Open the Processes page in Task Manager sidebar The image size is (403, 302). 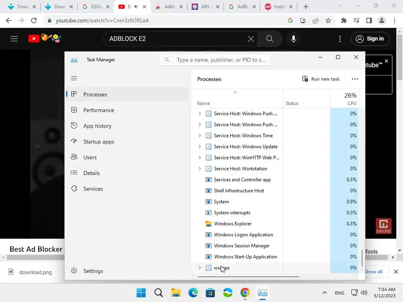[x=128, y=94]
